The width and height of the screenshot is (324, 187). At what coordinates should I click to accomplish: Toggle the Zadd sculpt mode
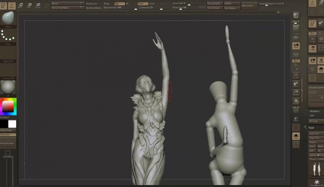point(143,4)
